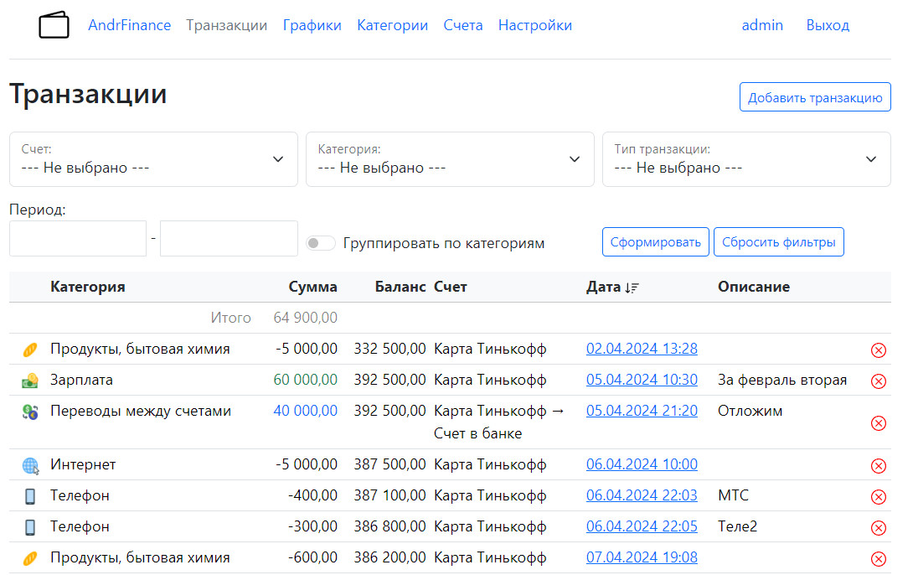Click the Интернет category cell

click(x=83, y=464)
